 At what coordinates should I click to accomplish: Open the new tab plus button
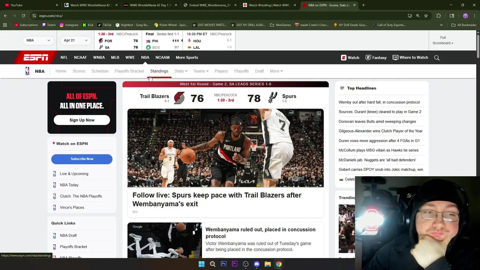[x=363, y=5]
